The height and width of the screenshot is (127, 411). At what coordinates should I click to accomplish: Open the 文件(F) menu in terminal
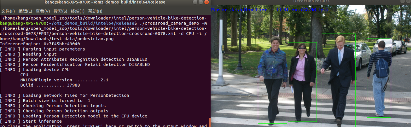coord(8,11)
